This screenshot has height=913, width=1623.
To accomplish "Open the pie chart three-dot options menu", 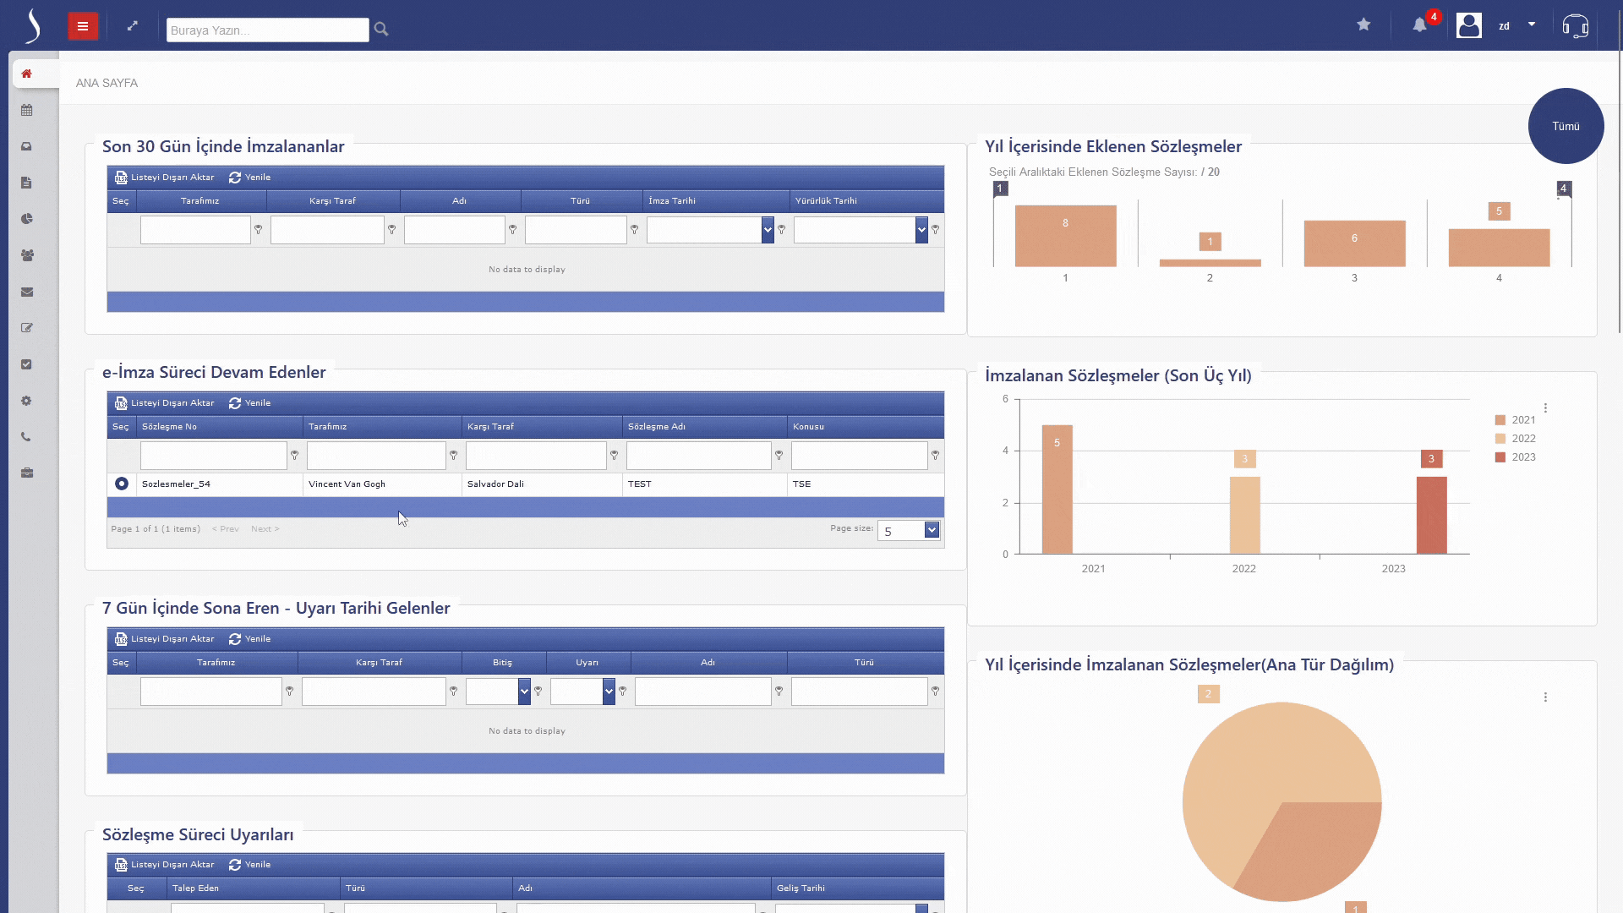I will [1545, 697].
